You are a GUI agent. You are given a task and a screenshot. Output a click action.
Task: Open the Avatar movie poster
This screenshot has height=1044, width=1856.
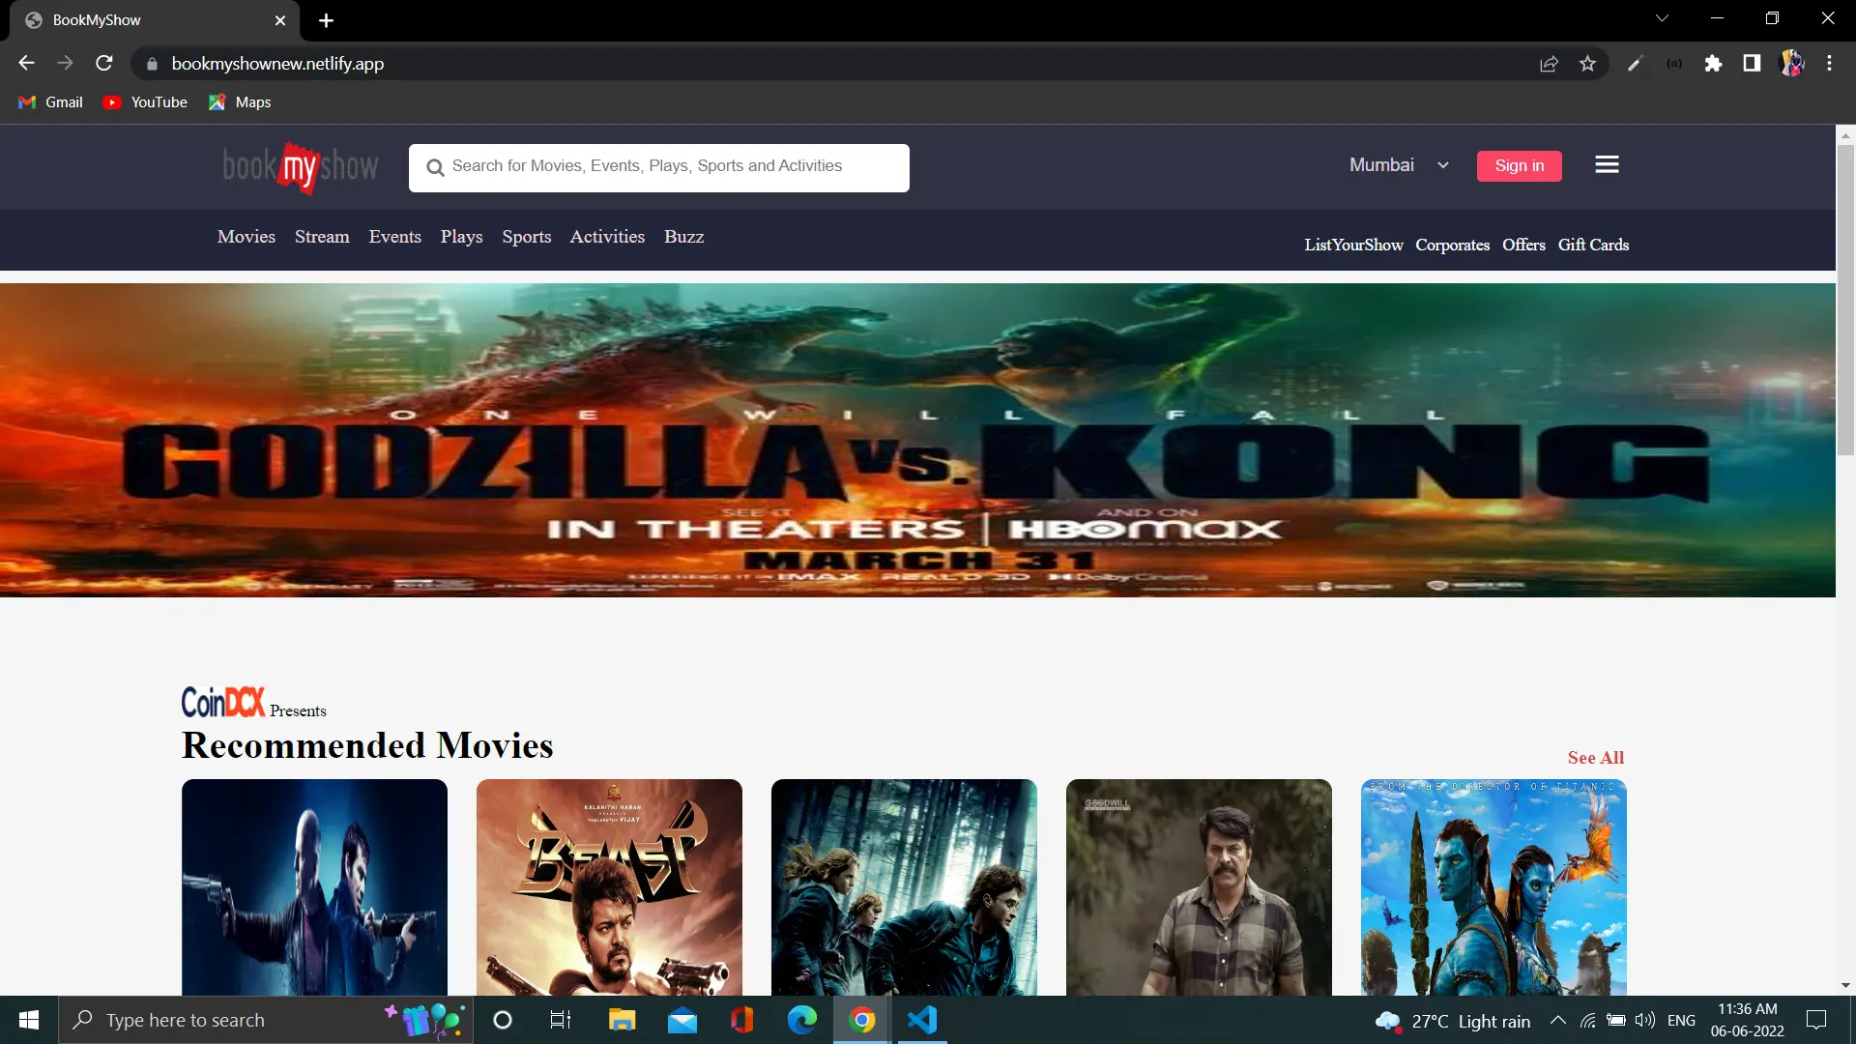[x=1493, y=886]
